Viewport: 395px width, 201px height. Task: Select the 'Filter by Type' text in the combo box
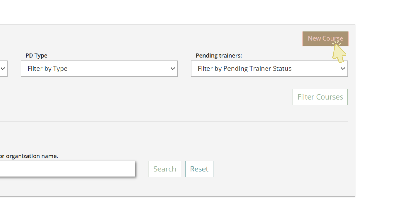47,69
